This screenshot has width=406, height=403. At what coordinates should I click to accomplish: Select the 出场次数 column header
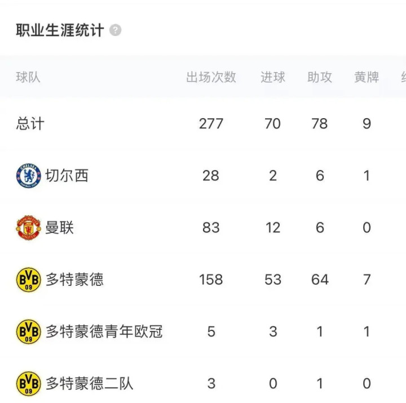pyautogui.click(x=211, y=77)
